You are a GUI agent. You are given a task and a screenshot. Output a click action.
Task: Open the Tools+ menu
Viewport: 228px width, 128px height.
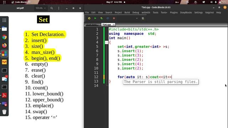(x=164, y=12)
